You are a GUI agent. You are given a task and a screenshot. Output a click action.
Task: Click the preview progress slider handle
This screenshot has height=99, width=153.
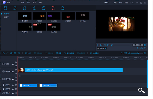(x=112, y=45)
